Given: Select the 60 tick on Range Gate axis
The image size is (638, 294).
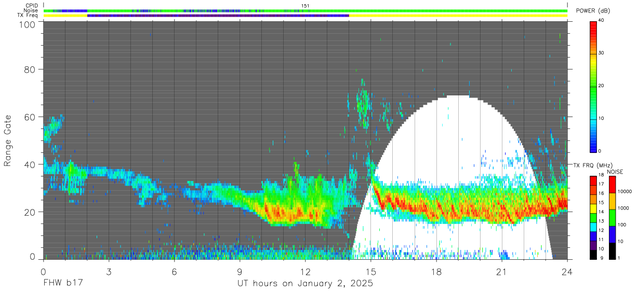Looking at the screenshot, I should tap(30, 117).
